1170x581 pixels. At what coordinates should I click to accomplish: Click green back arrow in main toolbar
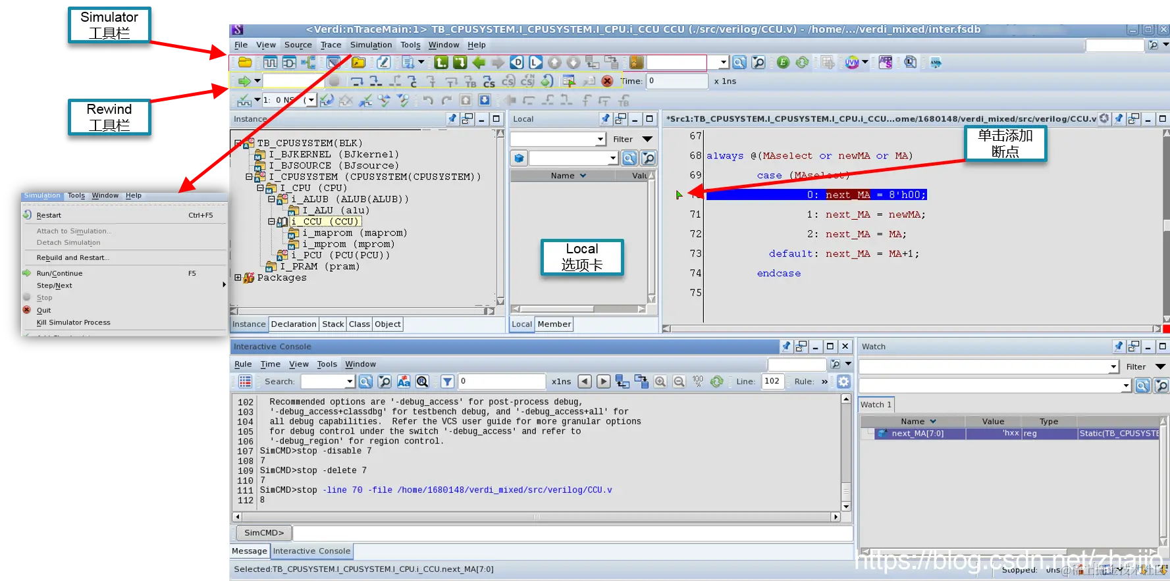tap(479, 63)
